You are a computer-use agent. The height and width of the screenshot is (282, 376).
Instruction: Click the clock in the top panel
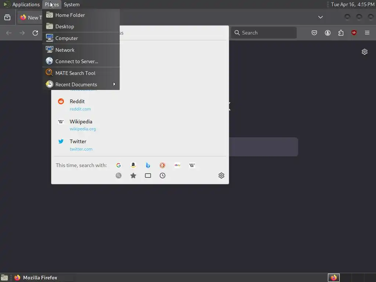(x=352, y=4)
